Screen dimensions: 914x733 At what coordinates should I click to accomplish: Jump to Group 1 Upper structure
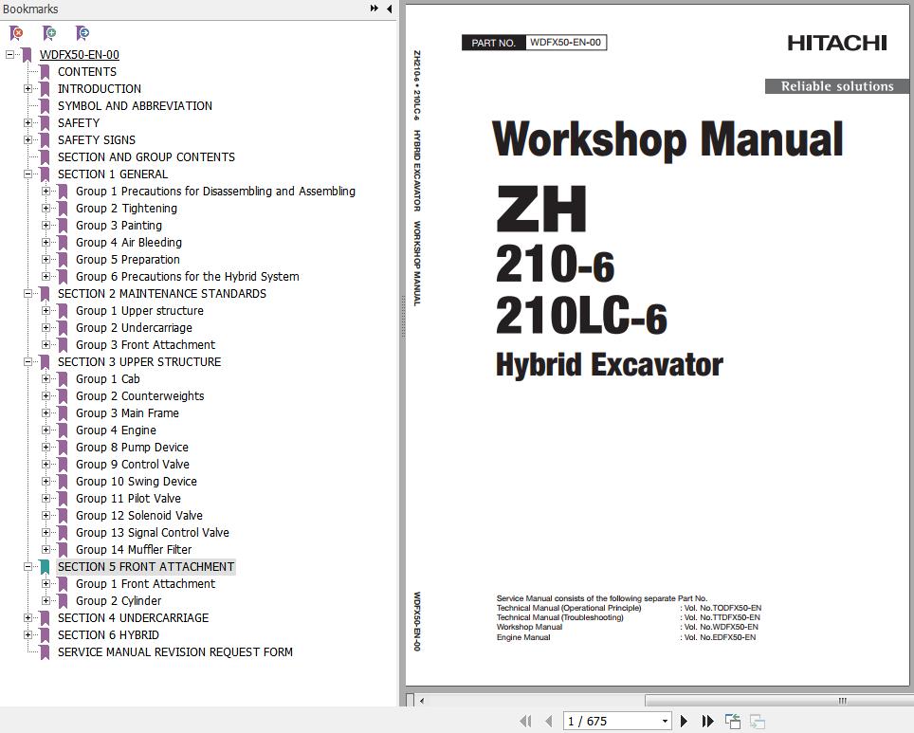click(139, 311)
